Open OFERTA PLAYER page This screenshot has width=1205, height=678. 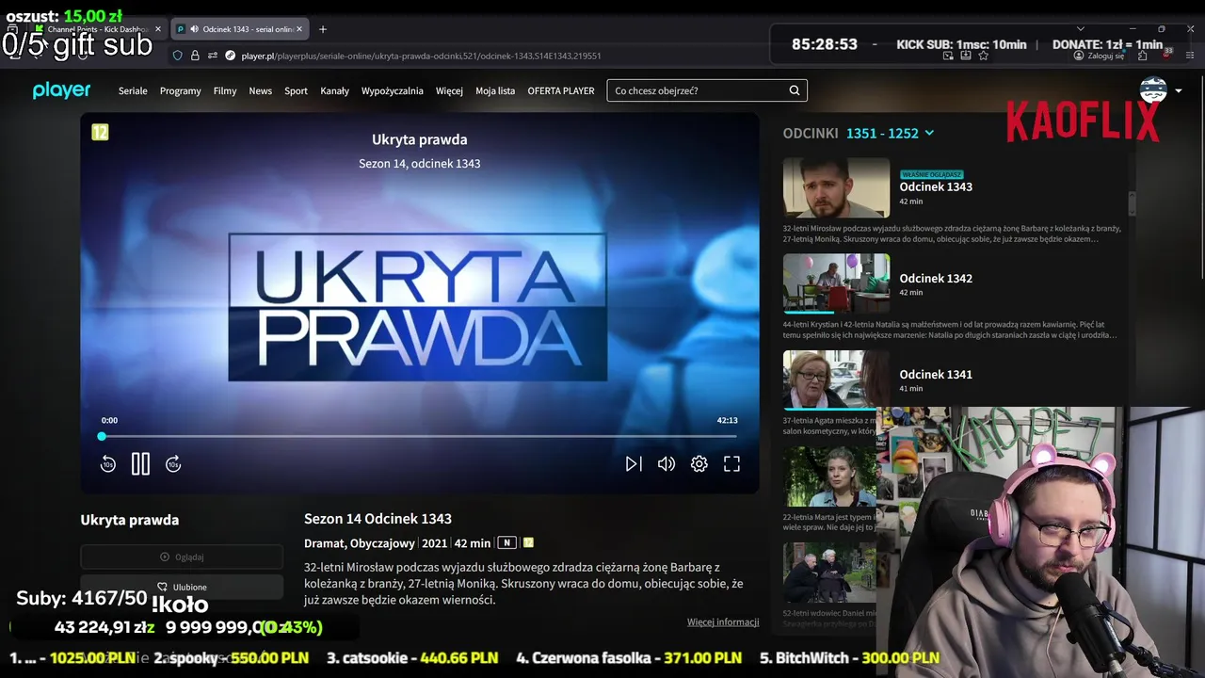[561, 90]
